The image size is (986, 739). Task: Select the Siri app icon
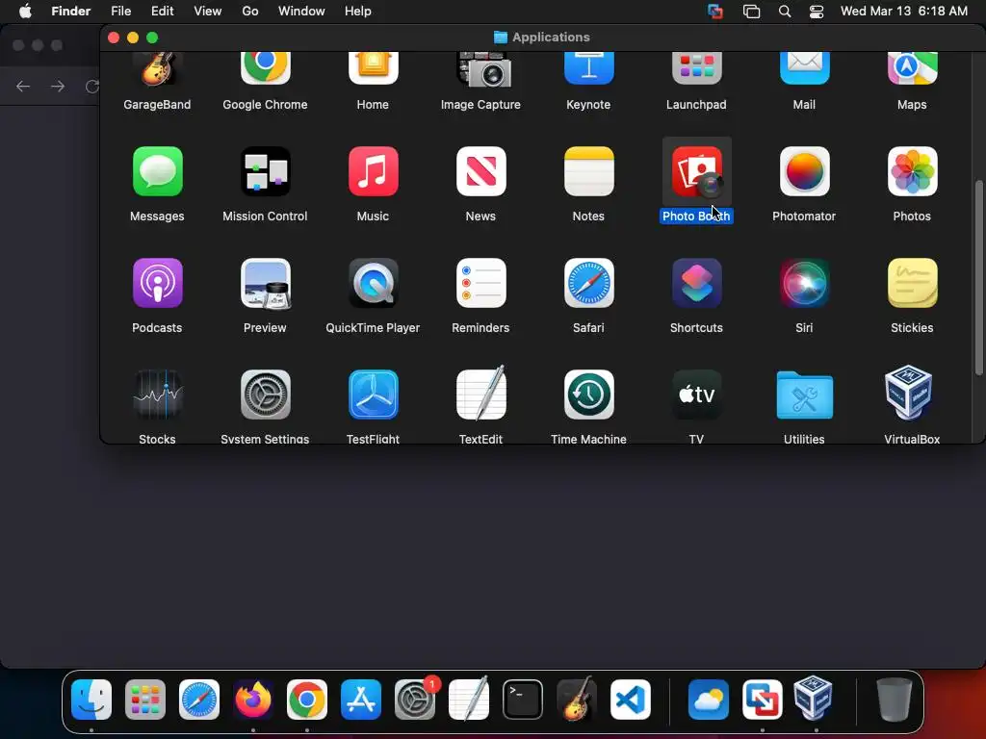pyautogui.click(x=804, y=283)
